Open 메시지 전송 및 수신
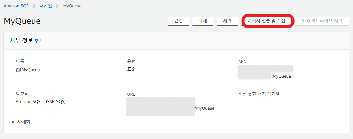The height and width of the screenshot is (139, 353). pos(266,21)
